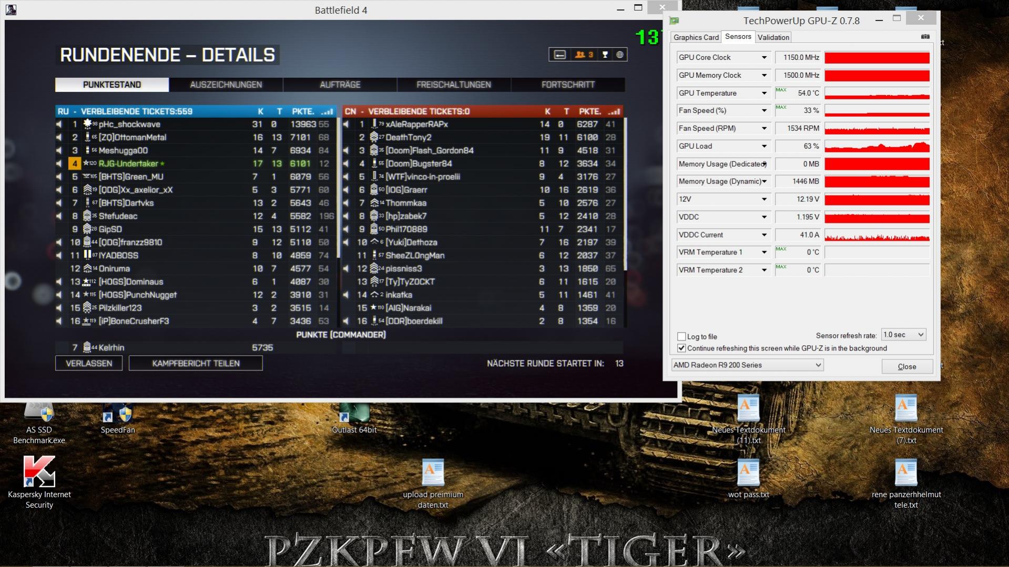Viewport: 1009px width, 567px height.
Task: Toggle MAX indicator on GPU Temperature reading
Action: [x=781, y=90]
